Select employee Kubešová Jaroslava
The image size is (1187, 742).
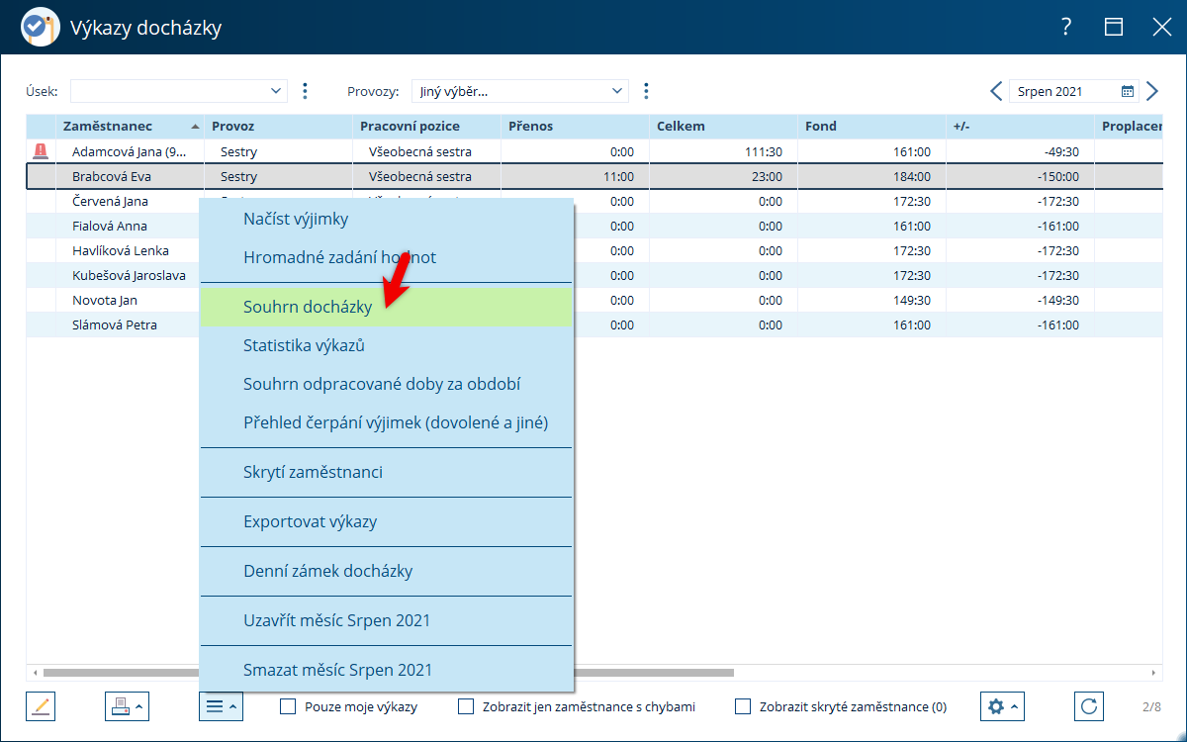pyautogui.click(x=129, y=275)
